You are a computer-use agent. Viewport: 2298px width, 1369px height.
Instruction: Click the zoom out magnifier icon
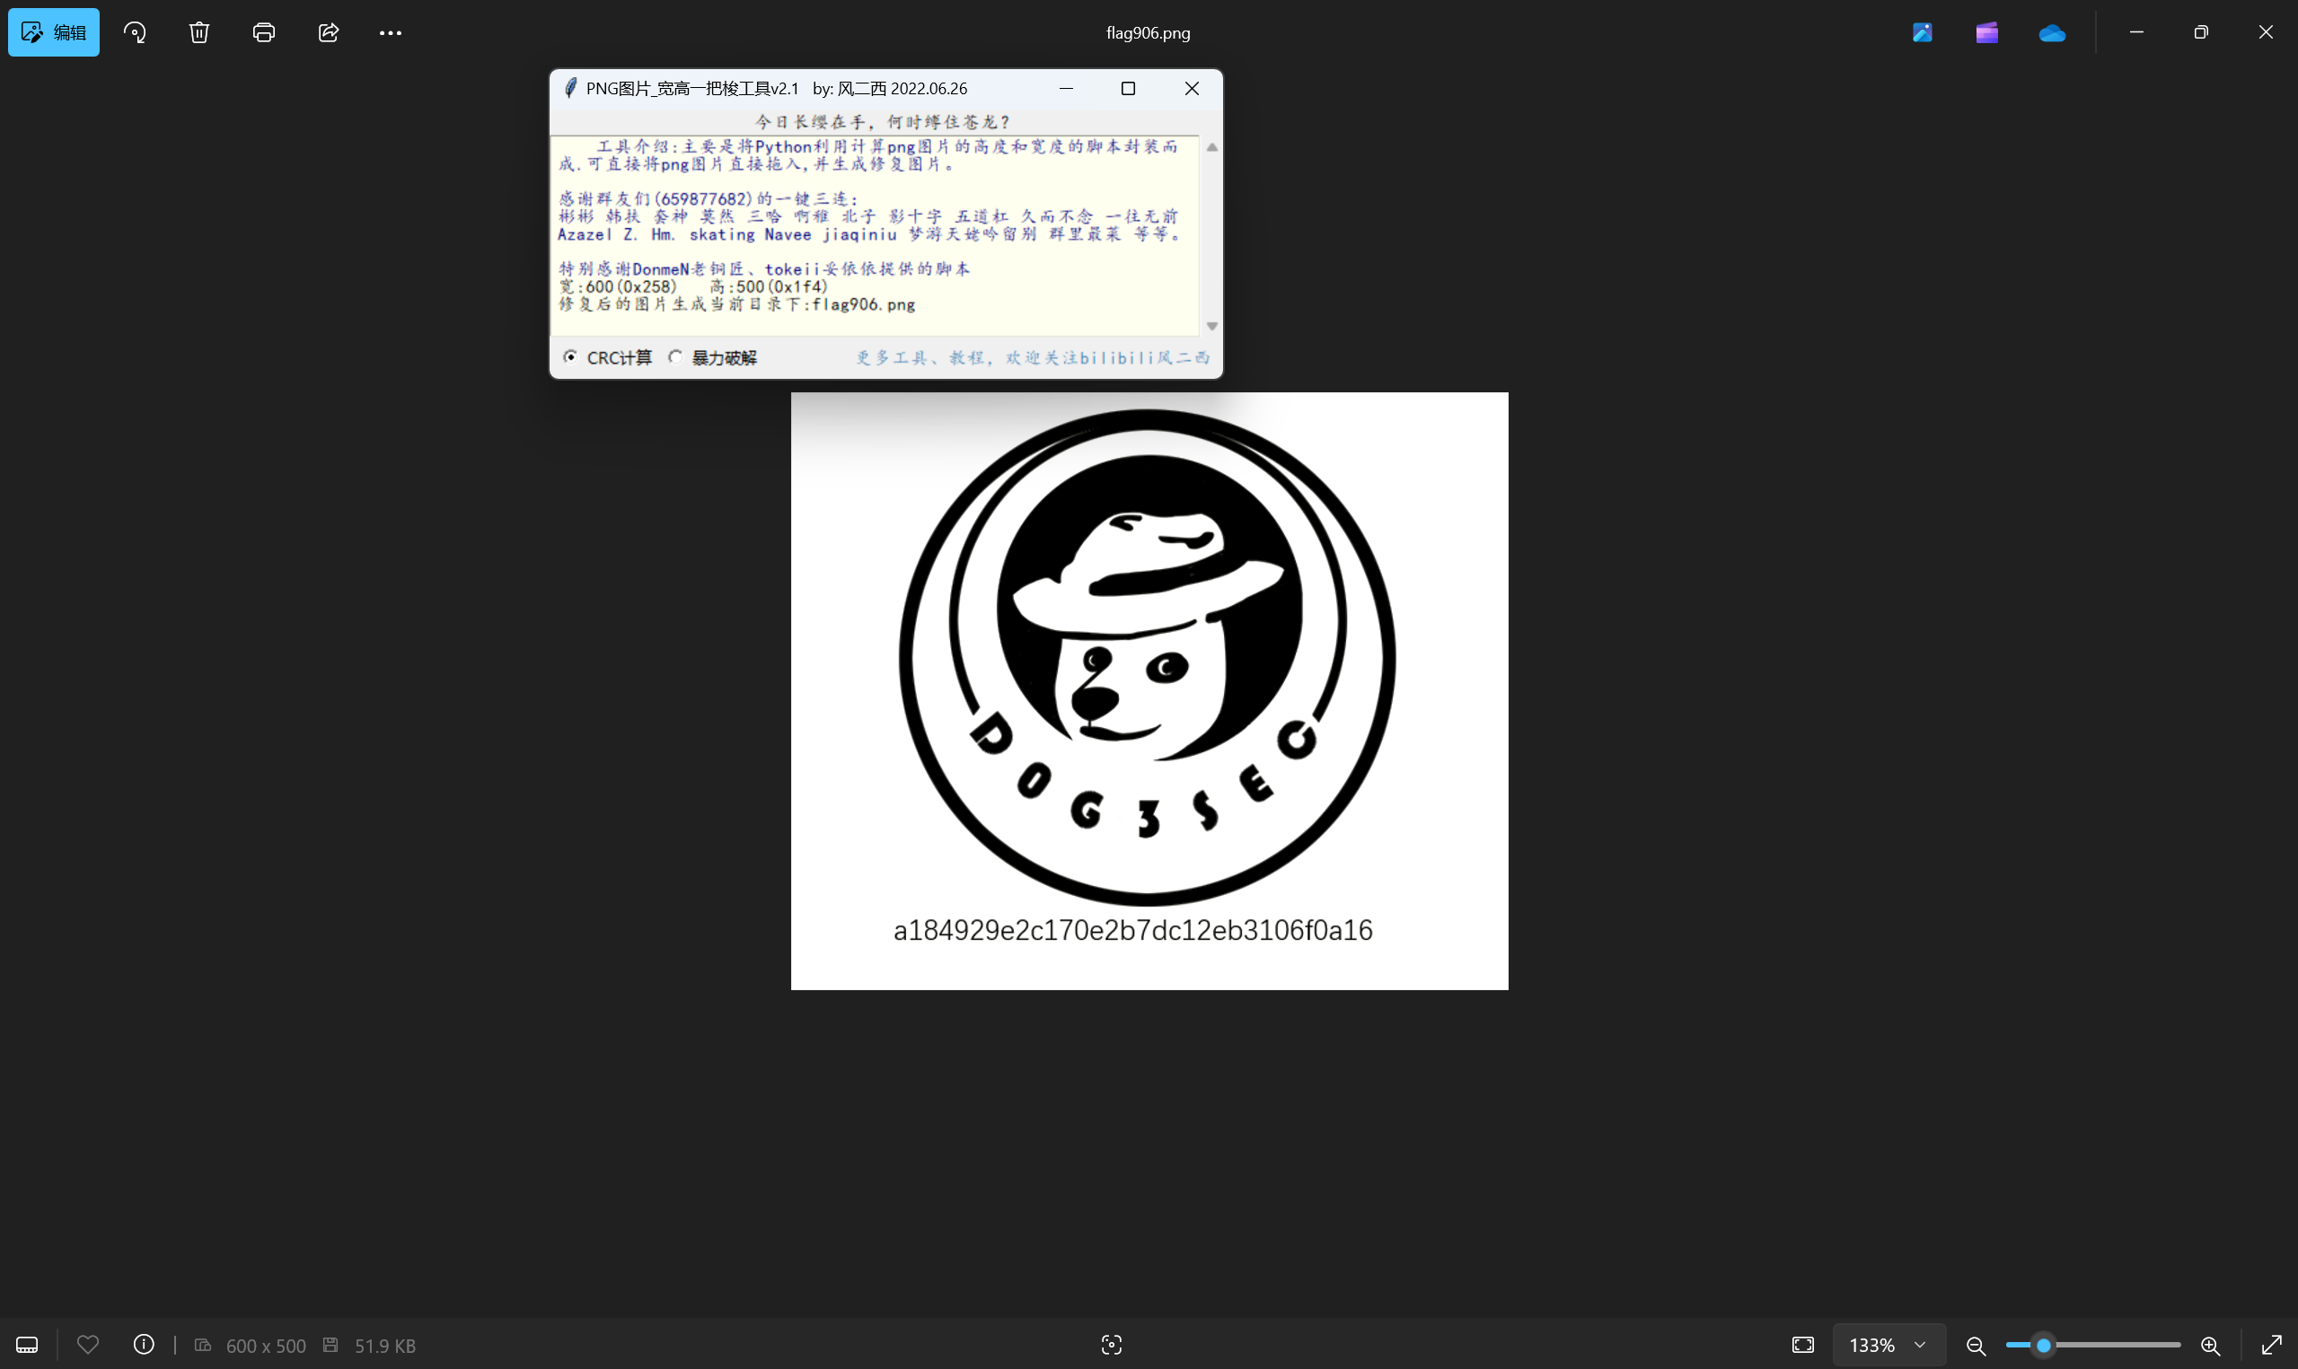pos(1975,1345)
